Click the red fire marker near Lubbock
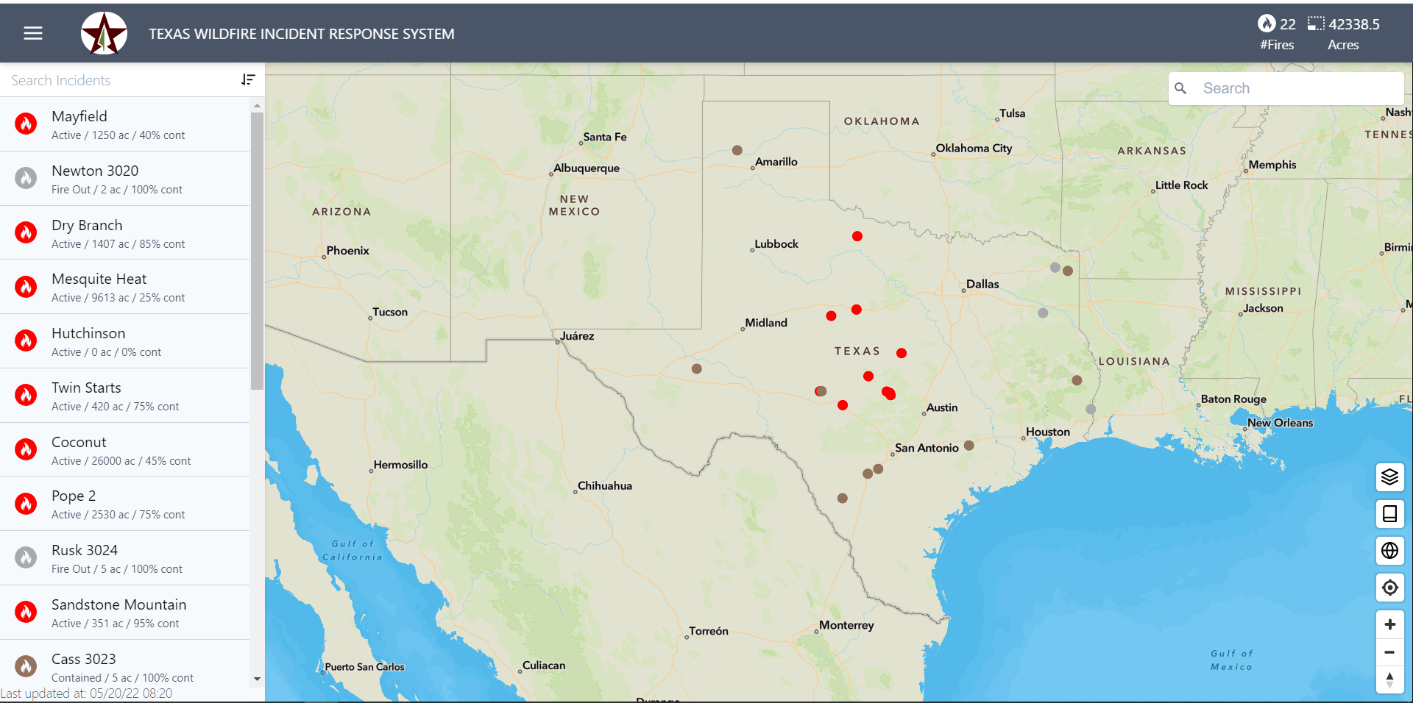This screenshot has width=1413, height=703. [857, 236]
